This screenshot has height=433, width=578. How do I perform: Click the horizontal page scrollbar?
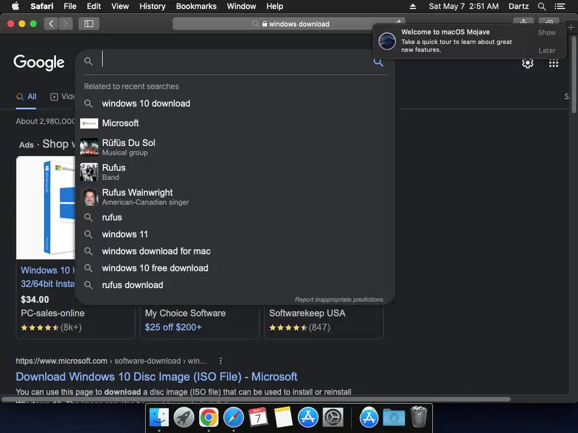(256, 399)
